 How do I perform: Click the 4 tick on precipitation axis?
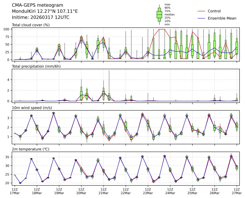pos(10,80)
